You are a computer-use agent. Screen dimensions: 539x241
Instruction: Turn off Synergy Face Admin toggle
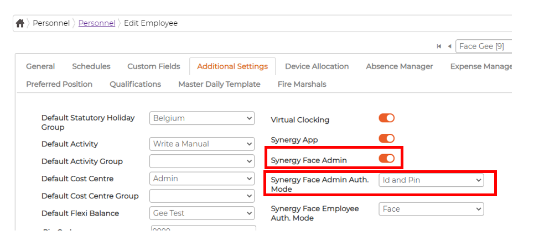(386, 159)
